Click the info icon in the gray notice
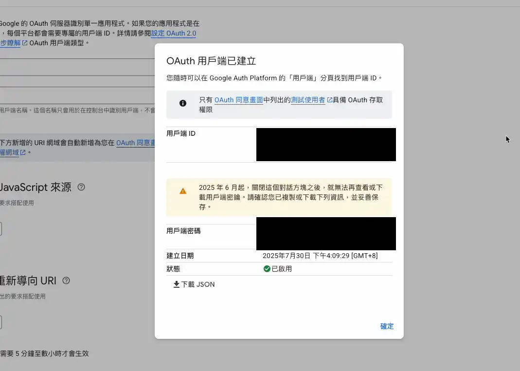The width and height of the screenshot is (520, 371). pos(183,103)
